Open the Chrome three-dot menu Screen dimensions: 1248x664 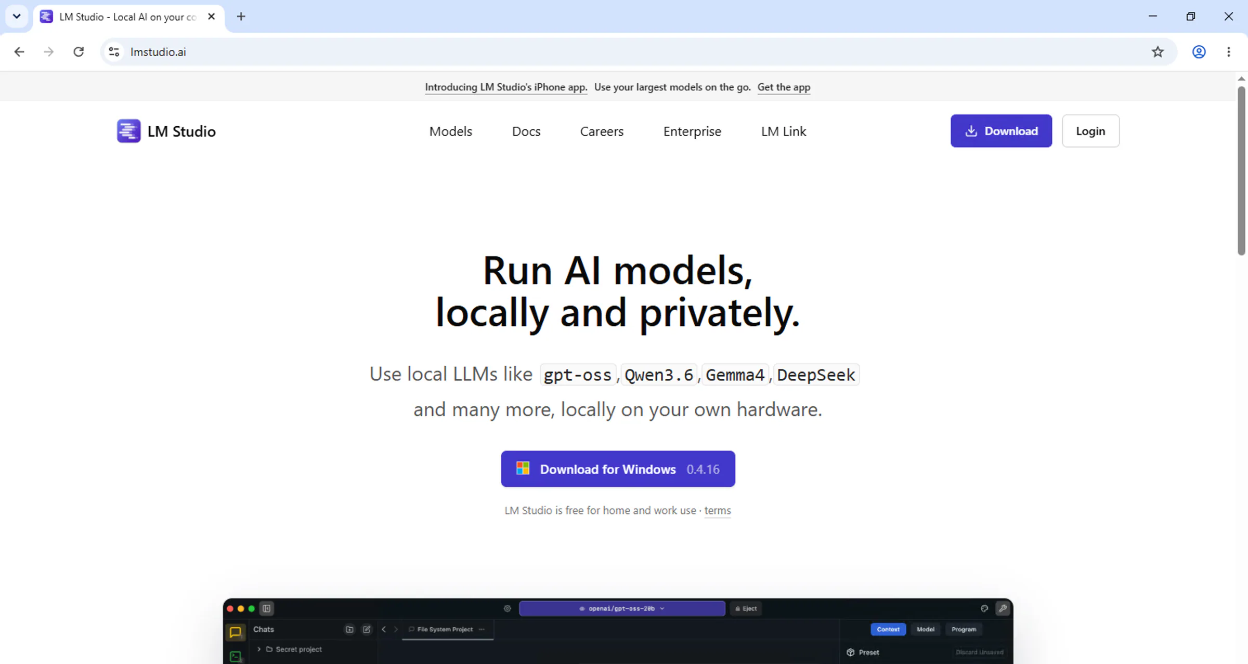click(1229, 52)
